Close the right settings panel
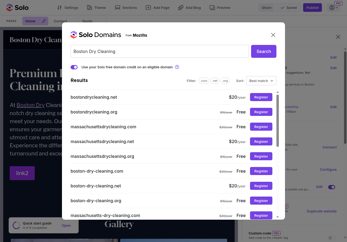Image resolution: width=347 pixels, height=242 pixels. click(338, 37)
